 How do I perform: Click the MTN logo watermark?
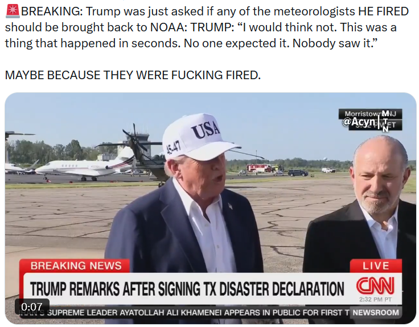[x=385, y=121]
